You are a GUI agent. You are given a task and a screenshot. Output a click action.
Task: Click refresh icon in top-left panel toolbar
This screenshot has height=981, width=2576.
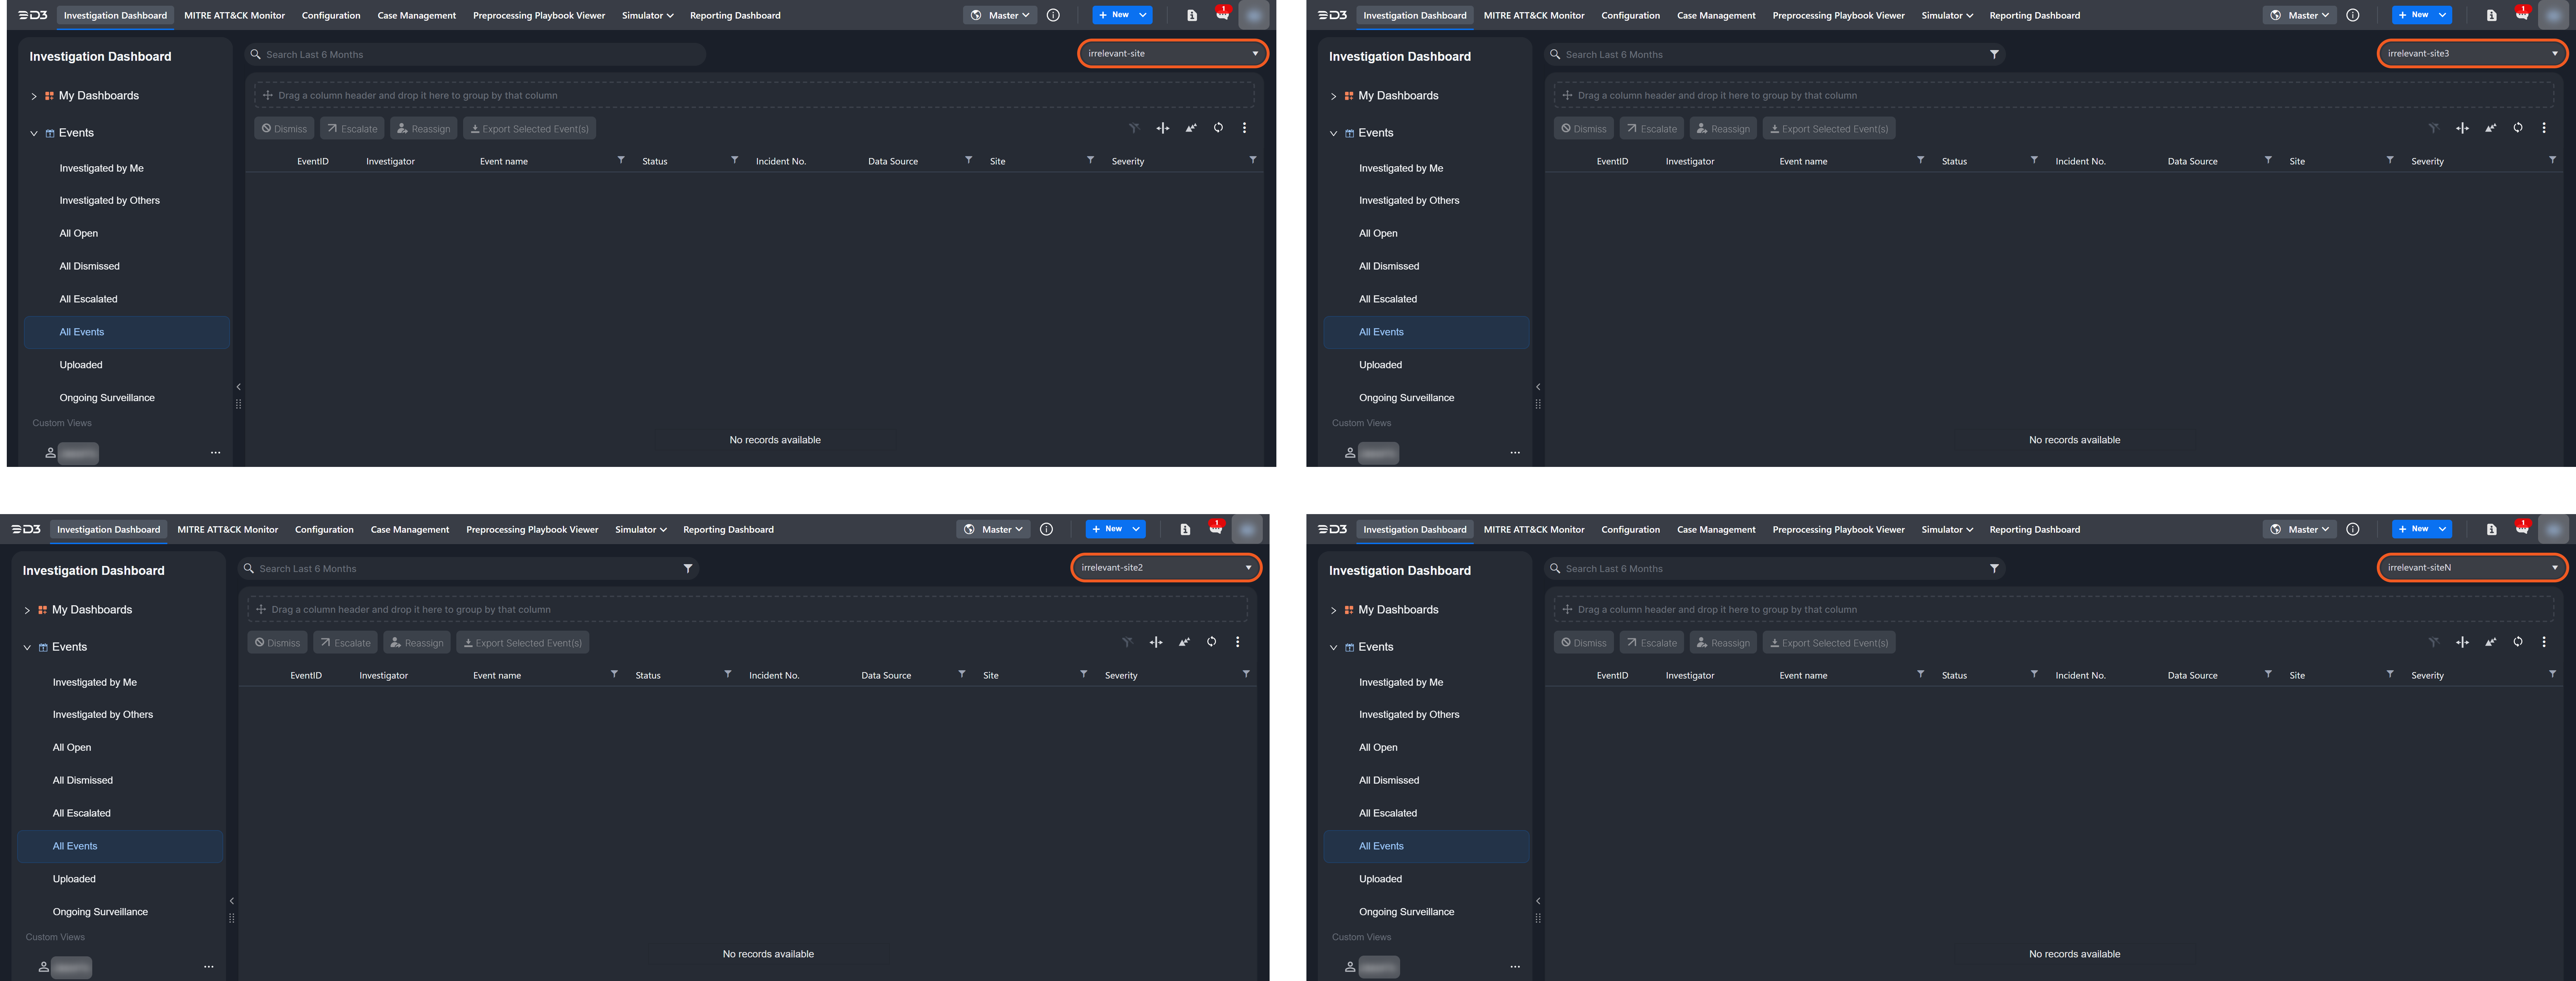click(1218, 128)
